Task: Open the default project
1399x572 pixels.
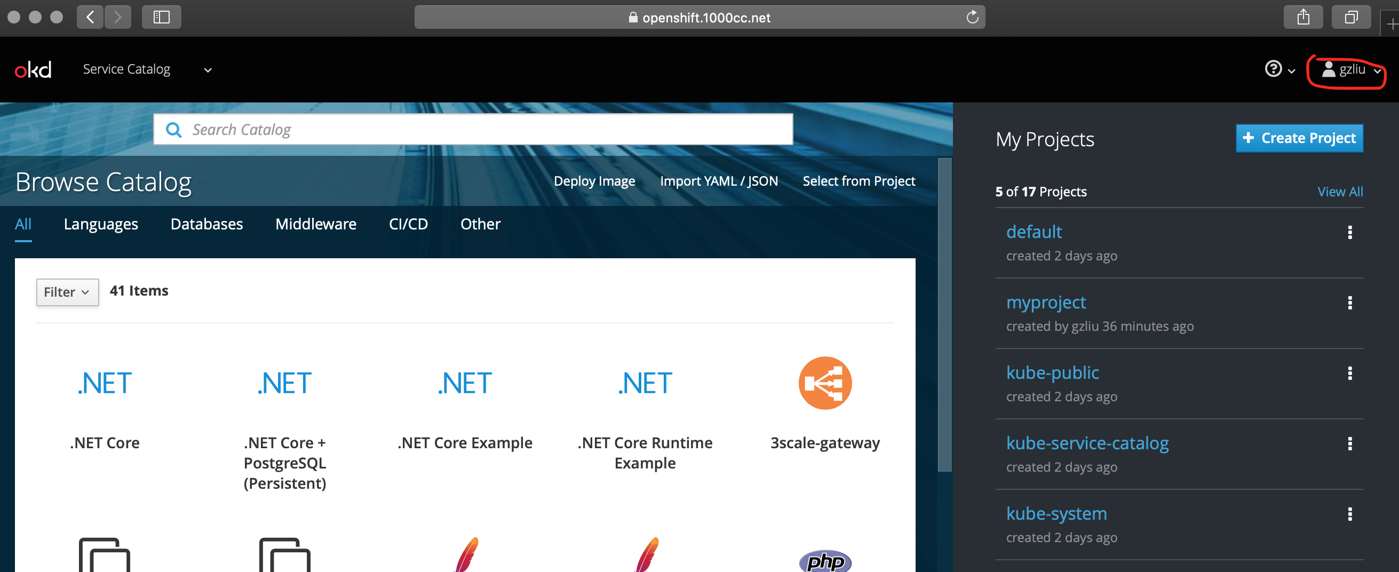Action: tap(1034, 232)
